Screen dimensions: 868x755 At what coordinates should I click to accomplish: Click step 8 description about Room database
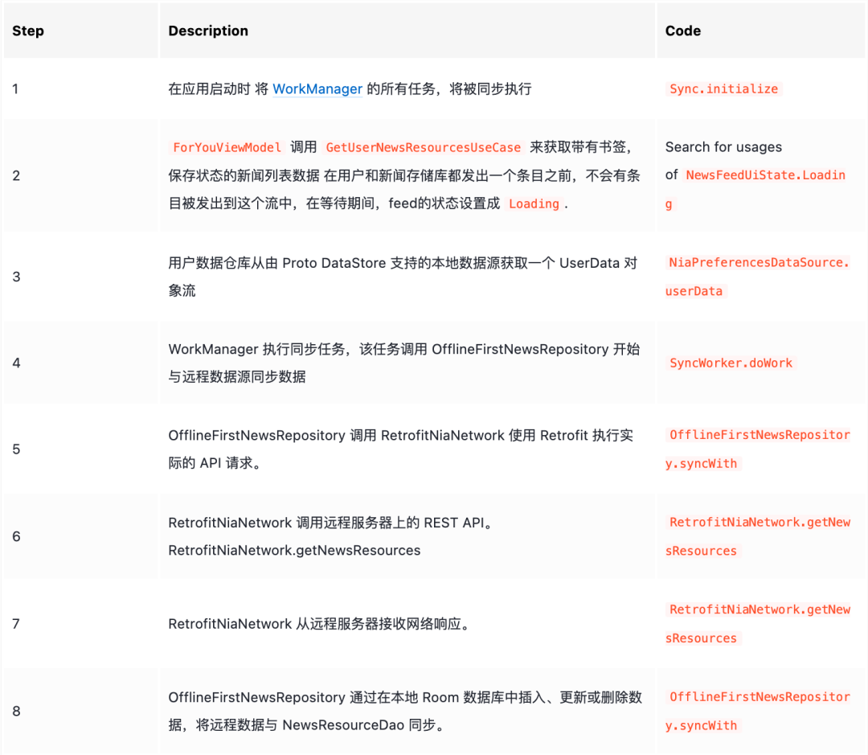pyautogui.click(x=405, y=712)
